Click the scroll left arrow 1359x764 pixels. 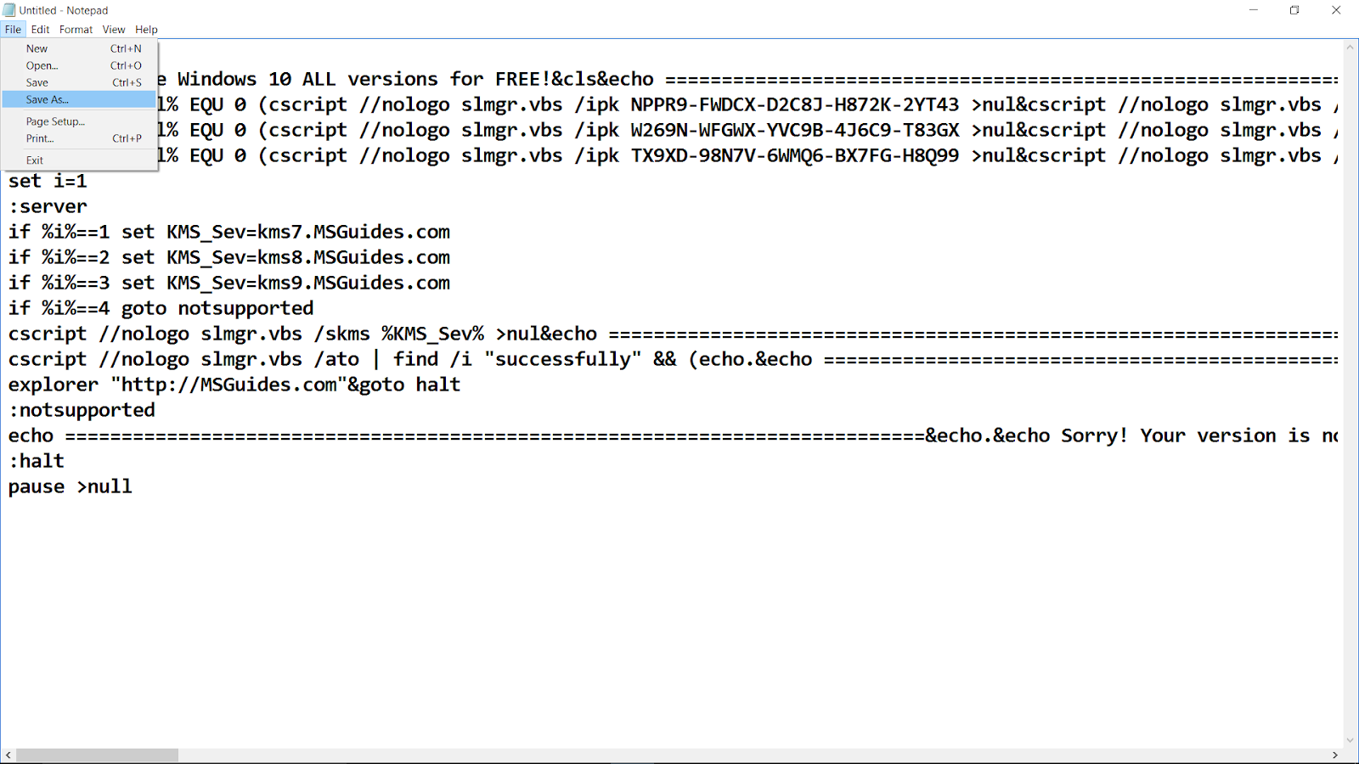(8, 755)
